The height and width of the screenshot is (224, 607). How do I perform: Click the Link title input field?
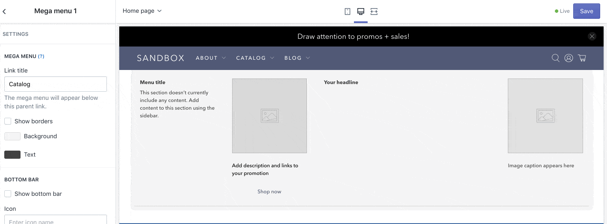56,84
